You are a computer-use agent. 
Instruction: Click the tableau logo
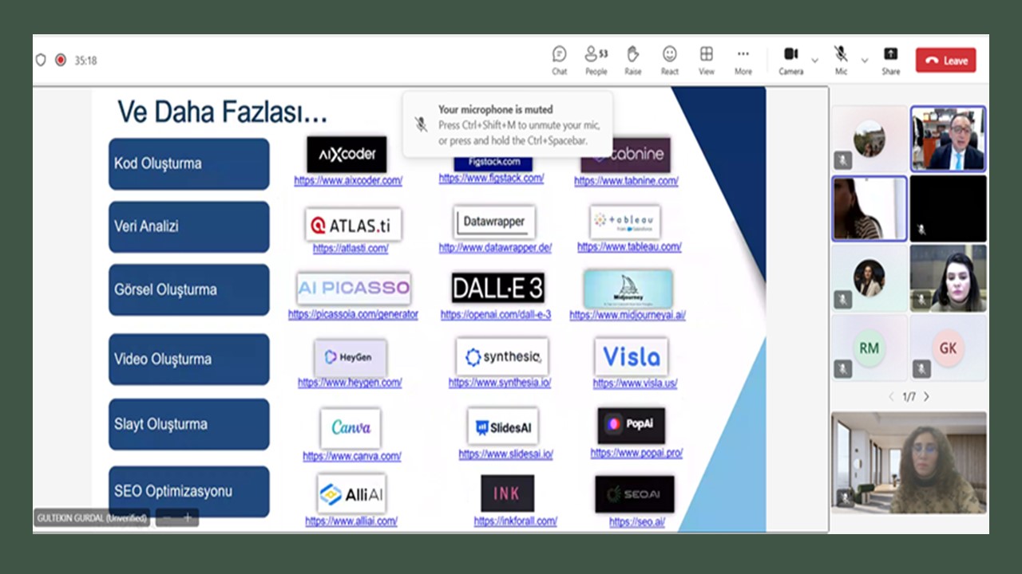click(625, 221)
